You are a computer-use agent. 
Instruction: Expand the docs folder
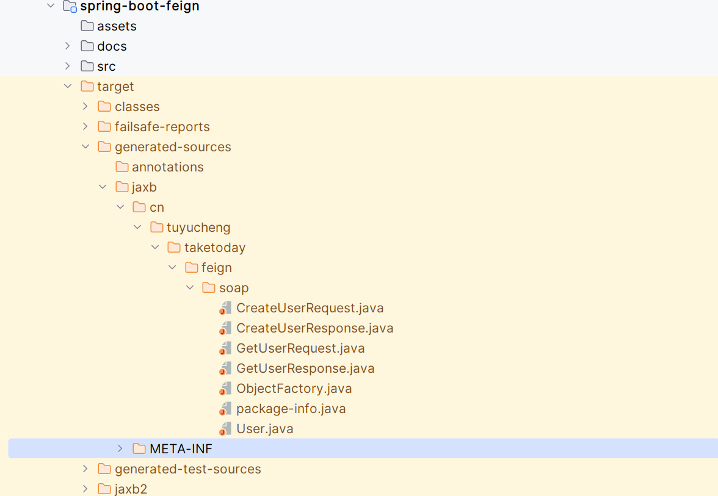[x=68, y=46]
